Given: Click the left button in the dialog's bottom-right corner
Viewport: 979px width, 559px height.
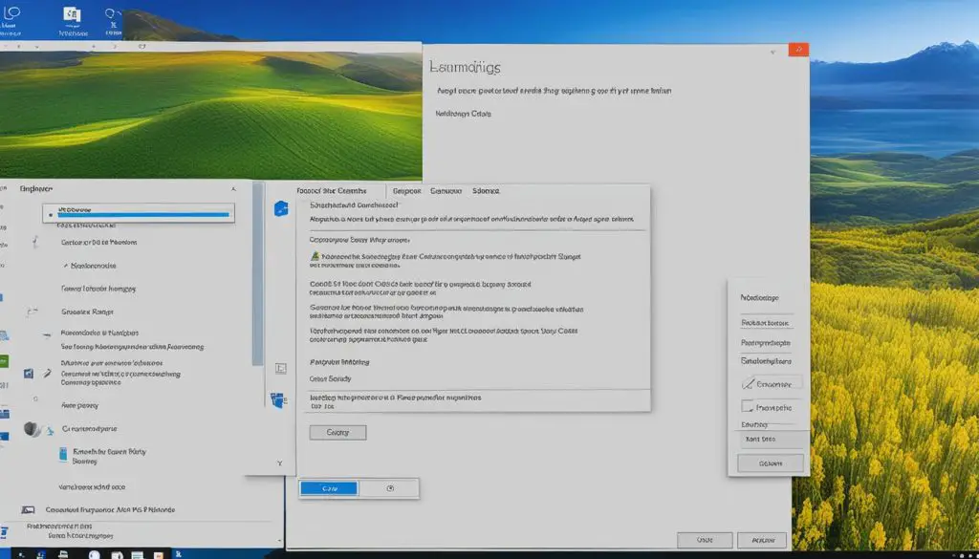Looking at the screenshot, I should [x=705, y=540].
